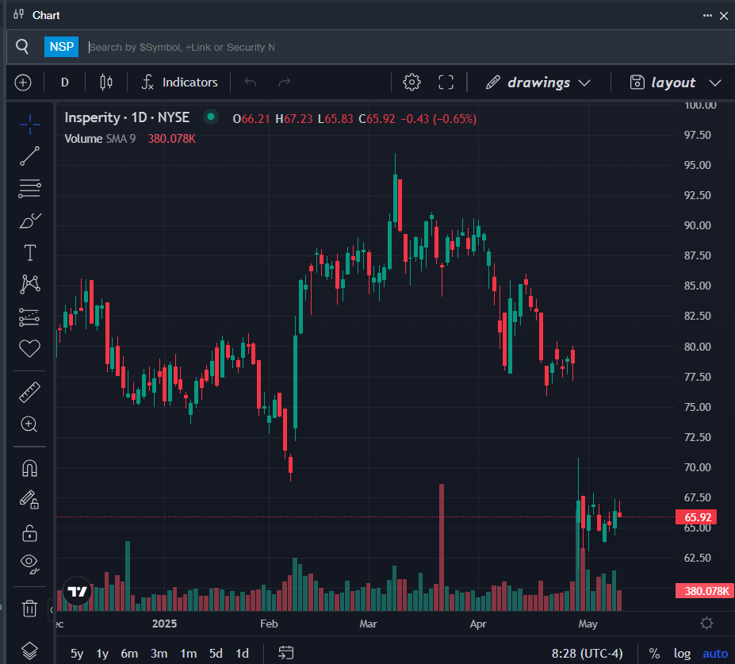Toggle stay in drawing mode
Image resolution: width=735 pixels, height=664 pixels.
(29, 500)
